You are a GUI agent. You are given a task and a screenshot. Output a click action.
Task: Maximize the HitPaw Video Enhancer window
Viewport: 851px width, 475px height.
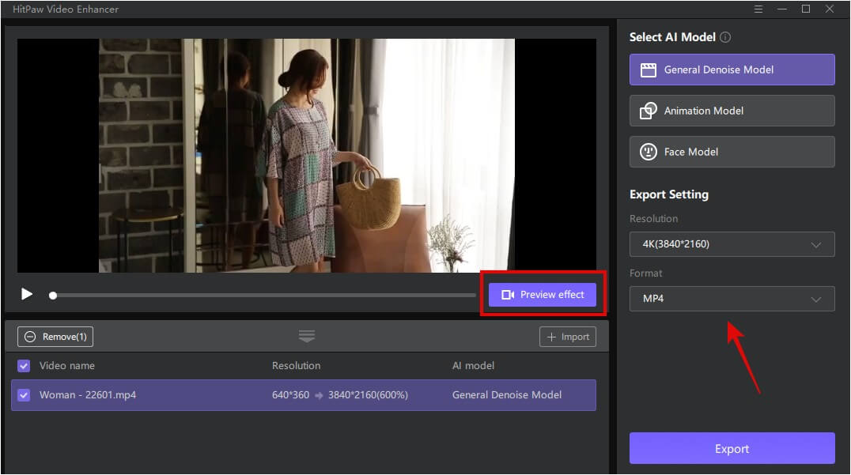point(806,9)
